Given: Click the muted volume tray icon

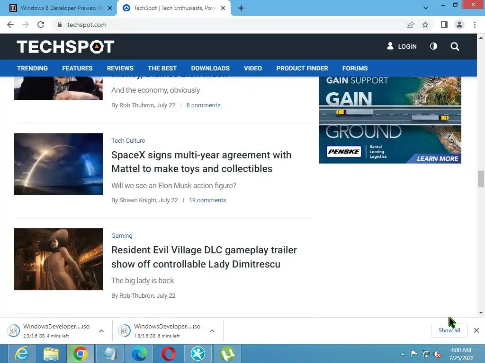Looking at the screenshot, I should (437, 354).
